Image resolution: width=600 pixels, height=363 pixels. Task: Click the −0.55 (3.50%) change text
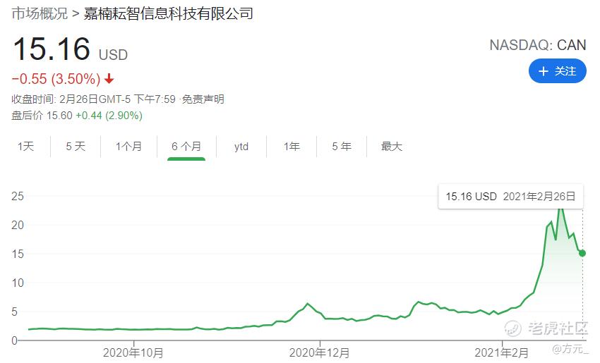(x=56, y=79)
